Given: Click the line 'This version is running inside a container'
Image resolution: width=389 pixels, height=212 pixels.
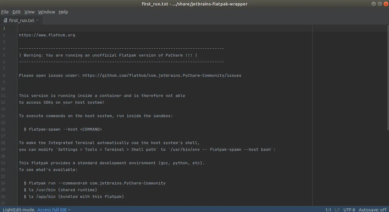Looking at the screenshot, I should coord(102,96).
